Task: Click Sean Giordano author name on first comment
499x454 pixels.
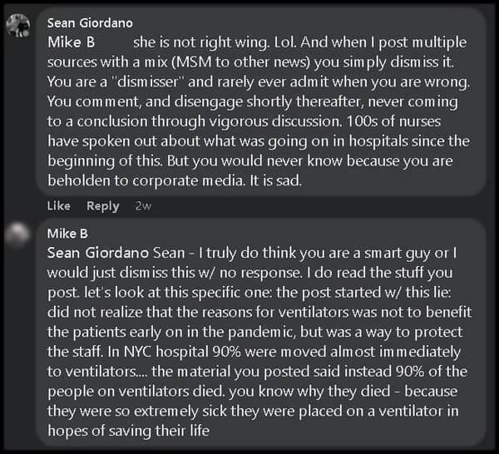Action: (x=90, y=23)
